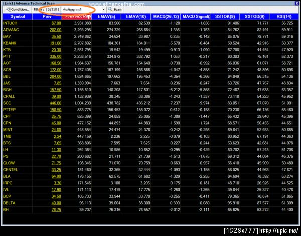This screenshot has height=236, width=301.
Task: Click the Condition button's icon
Action: point(8,9)
